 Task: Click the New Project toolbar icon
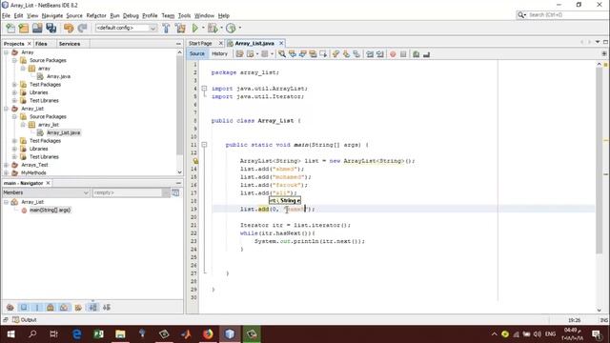(x=24, y=28)
